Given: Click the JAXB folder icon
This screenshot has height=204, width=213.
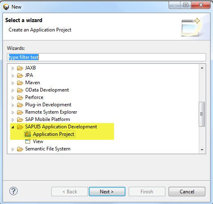Looking at the screenshot, I should [x=20, y=68].
